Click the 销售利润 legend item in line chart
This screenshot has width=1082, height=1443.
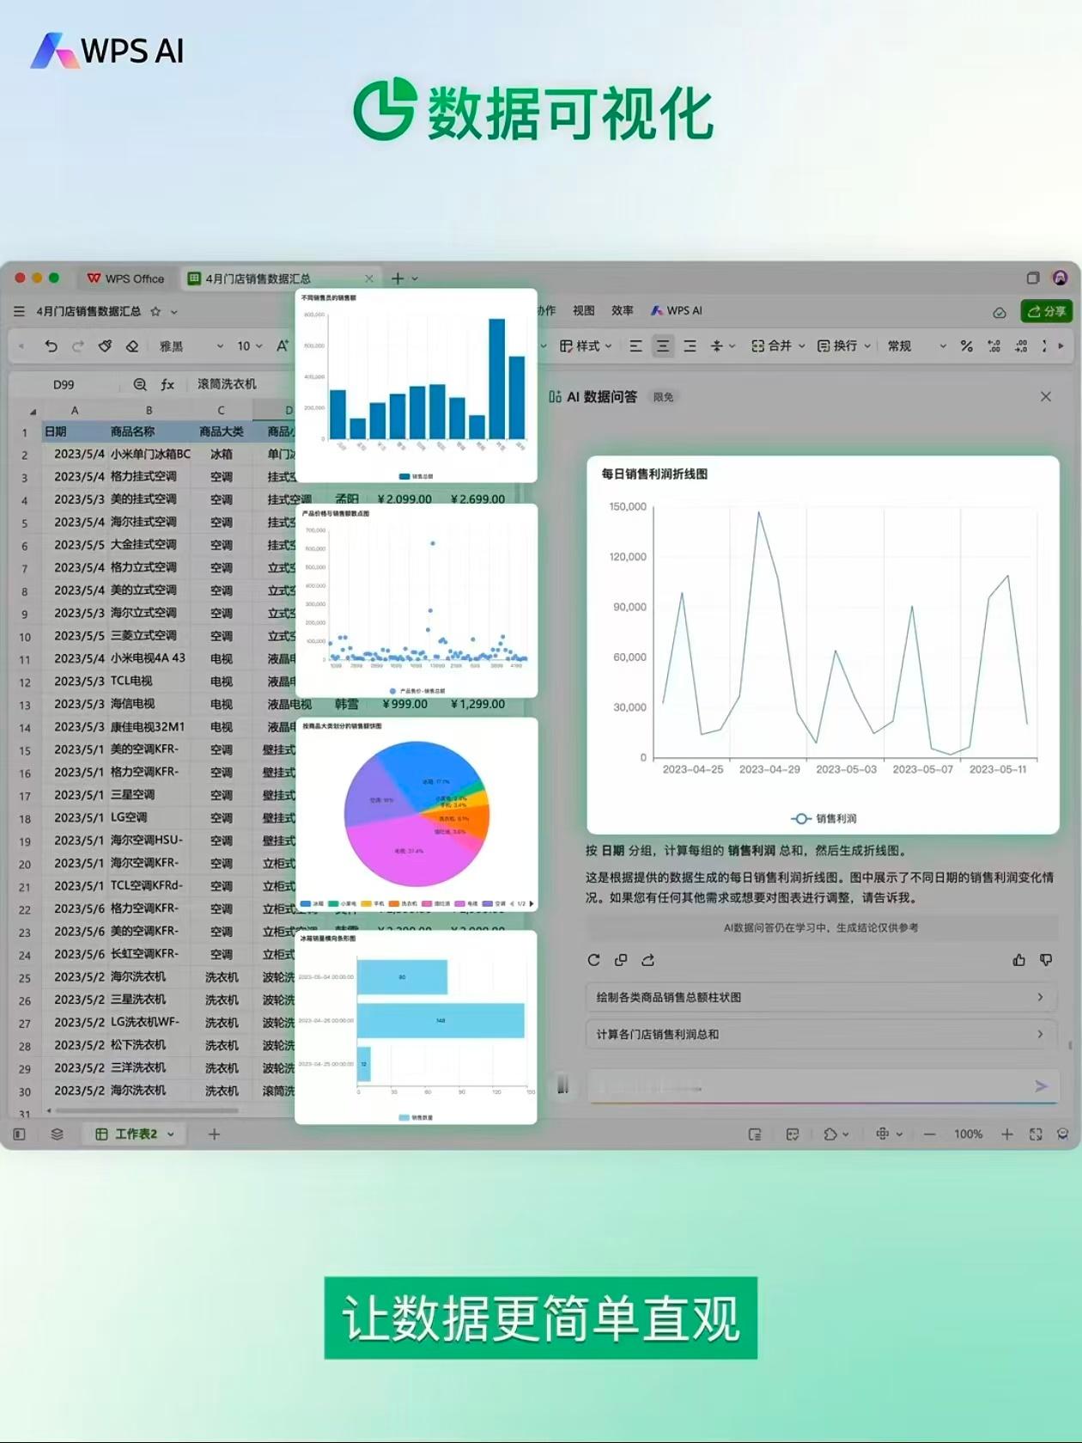[824, 818]
